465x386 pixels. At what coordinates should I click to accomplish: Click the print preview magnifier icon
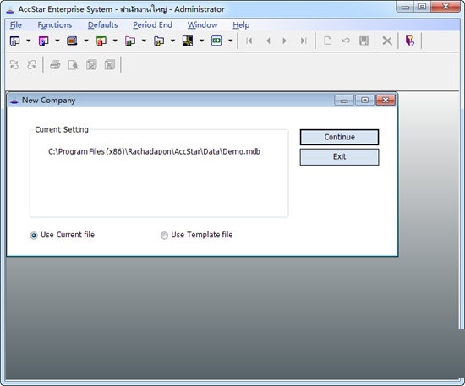(74, 64)
